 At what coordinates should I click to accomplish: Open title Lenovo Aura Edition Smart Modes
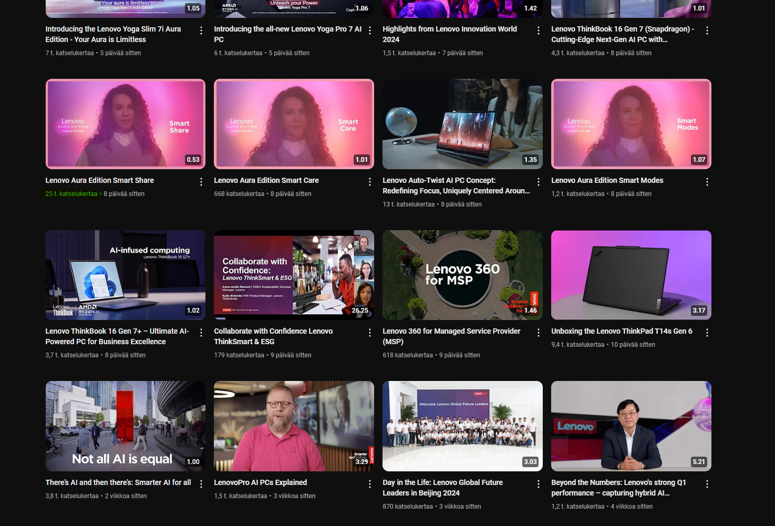point(607,180)
